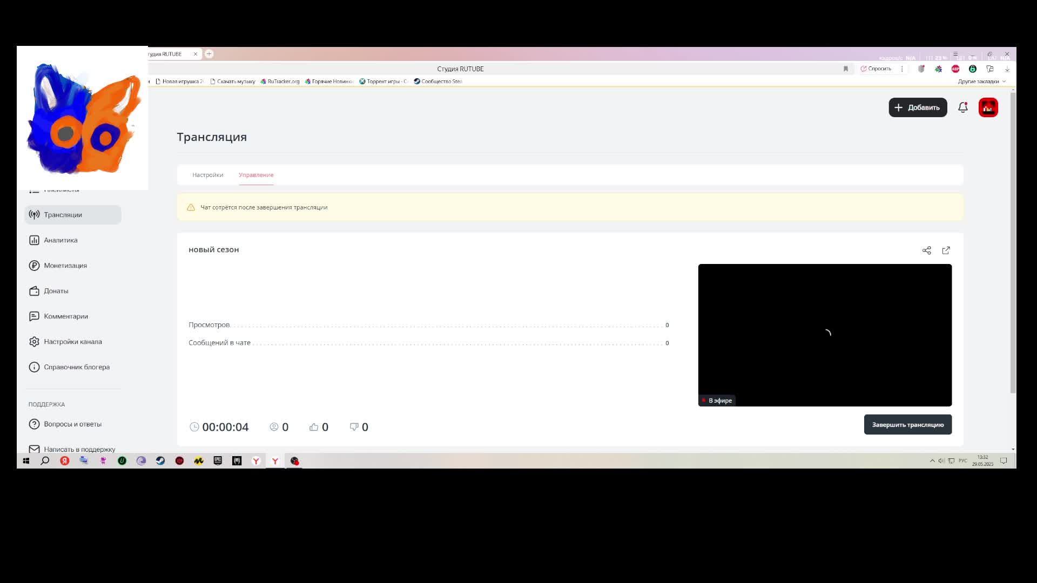The width and height of the screenshot is (1037, 583).
Task: Click the page vertical scrollbar
Action: [x=1013, y=242]
